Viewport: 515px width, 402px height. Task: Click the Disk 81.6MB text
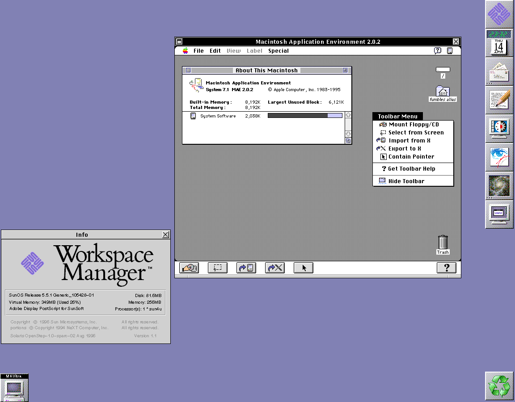[x=148, y=295]
